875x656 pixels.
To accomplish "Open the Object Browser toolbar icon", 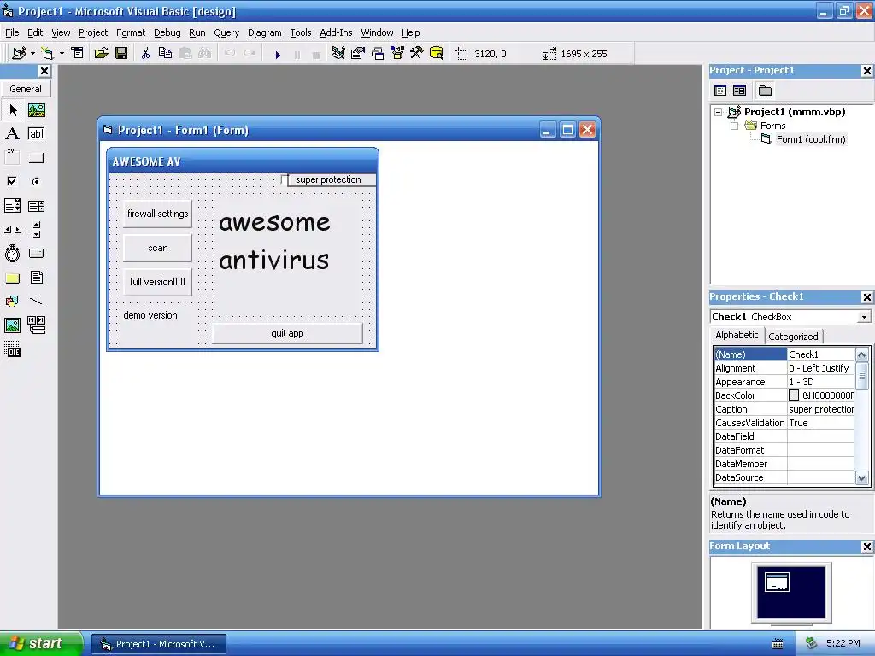I will [x=397, y=54].
